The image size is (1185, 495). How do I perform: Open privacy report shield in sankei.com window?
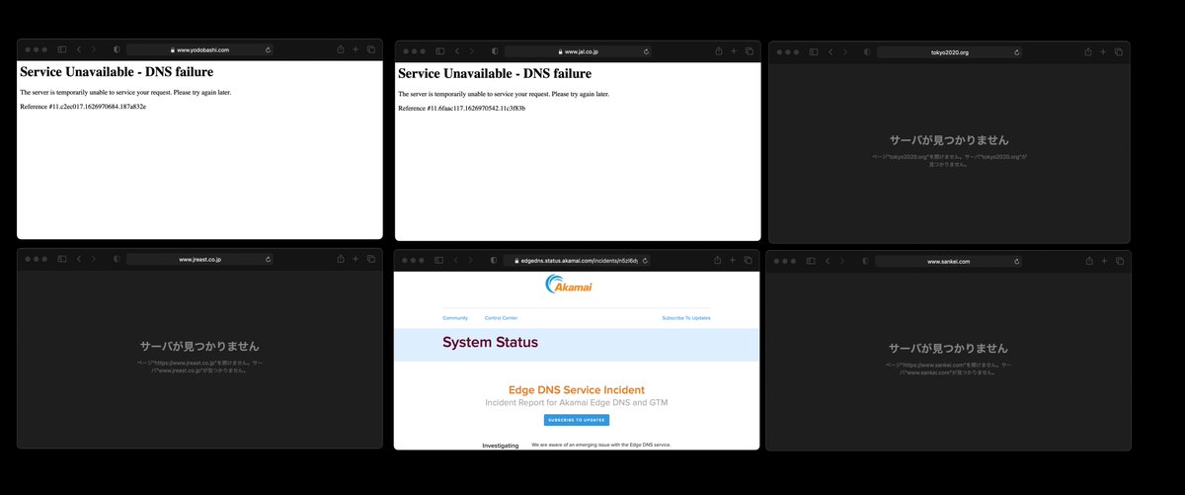click(866, 261)
